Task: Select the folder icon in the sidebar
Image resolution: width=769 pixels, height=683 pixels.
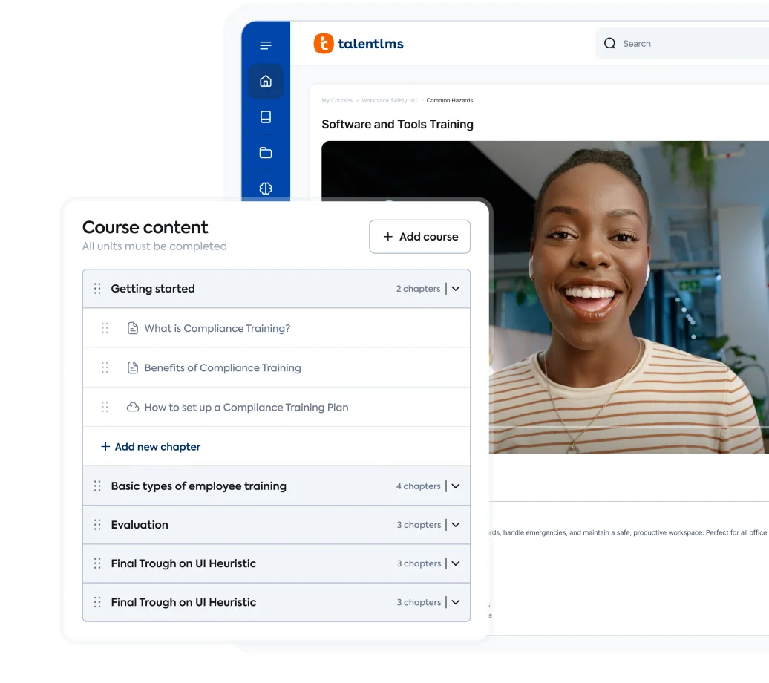Action: (266, 153)
